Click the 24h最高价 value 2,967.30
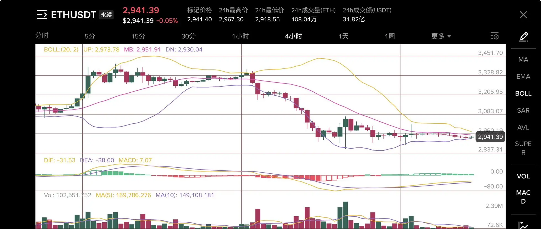 [x=231, y=19]
